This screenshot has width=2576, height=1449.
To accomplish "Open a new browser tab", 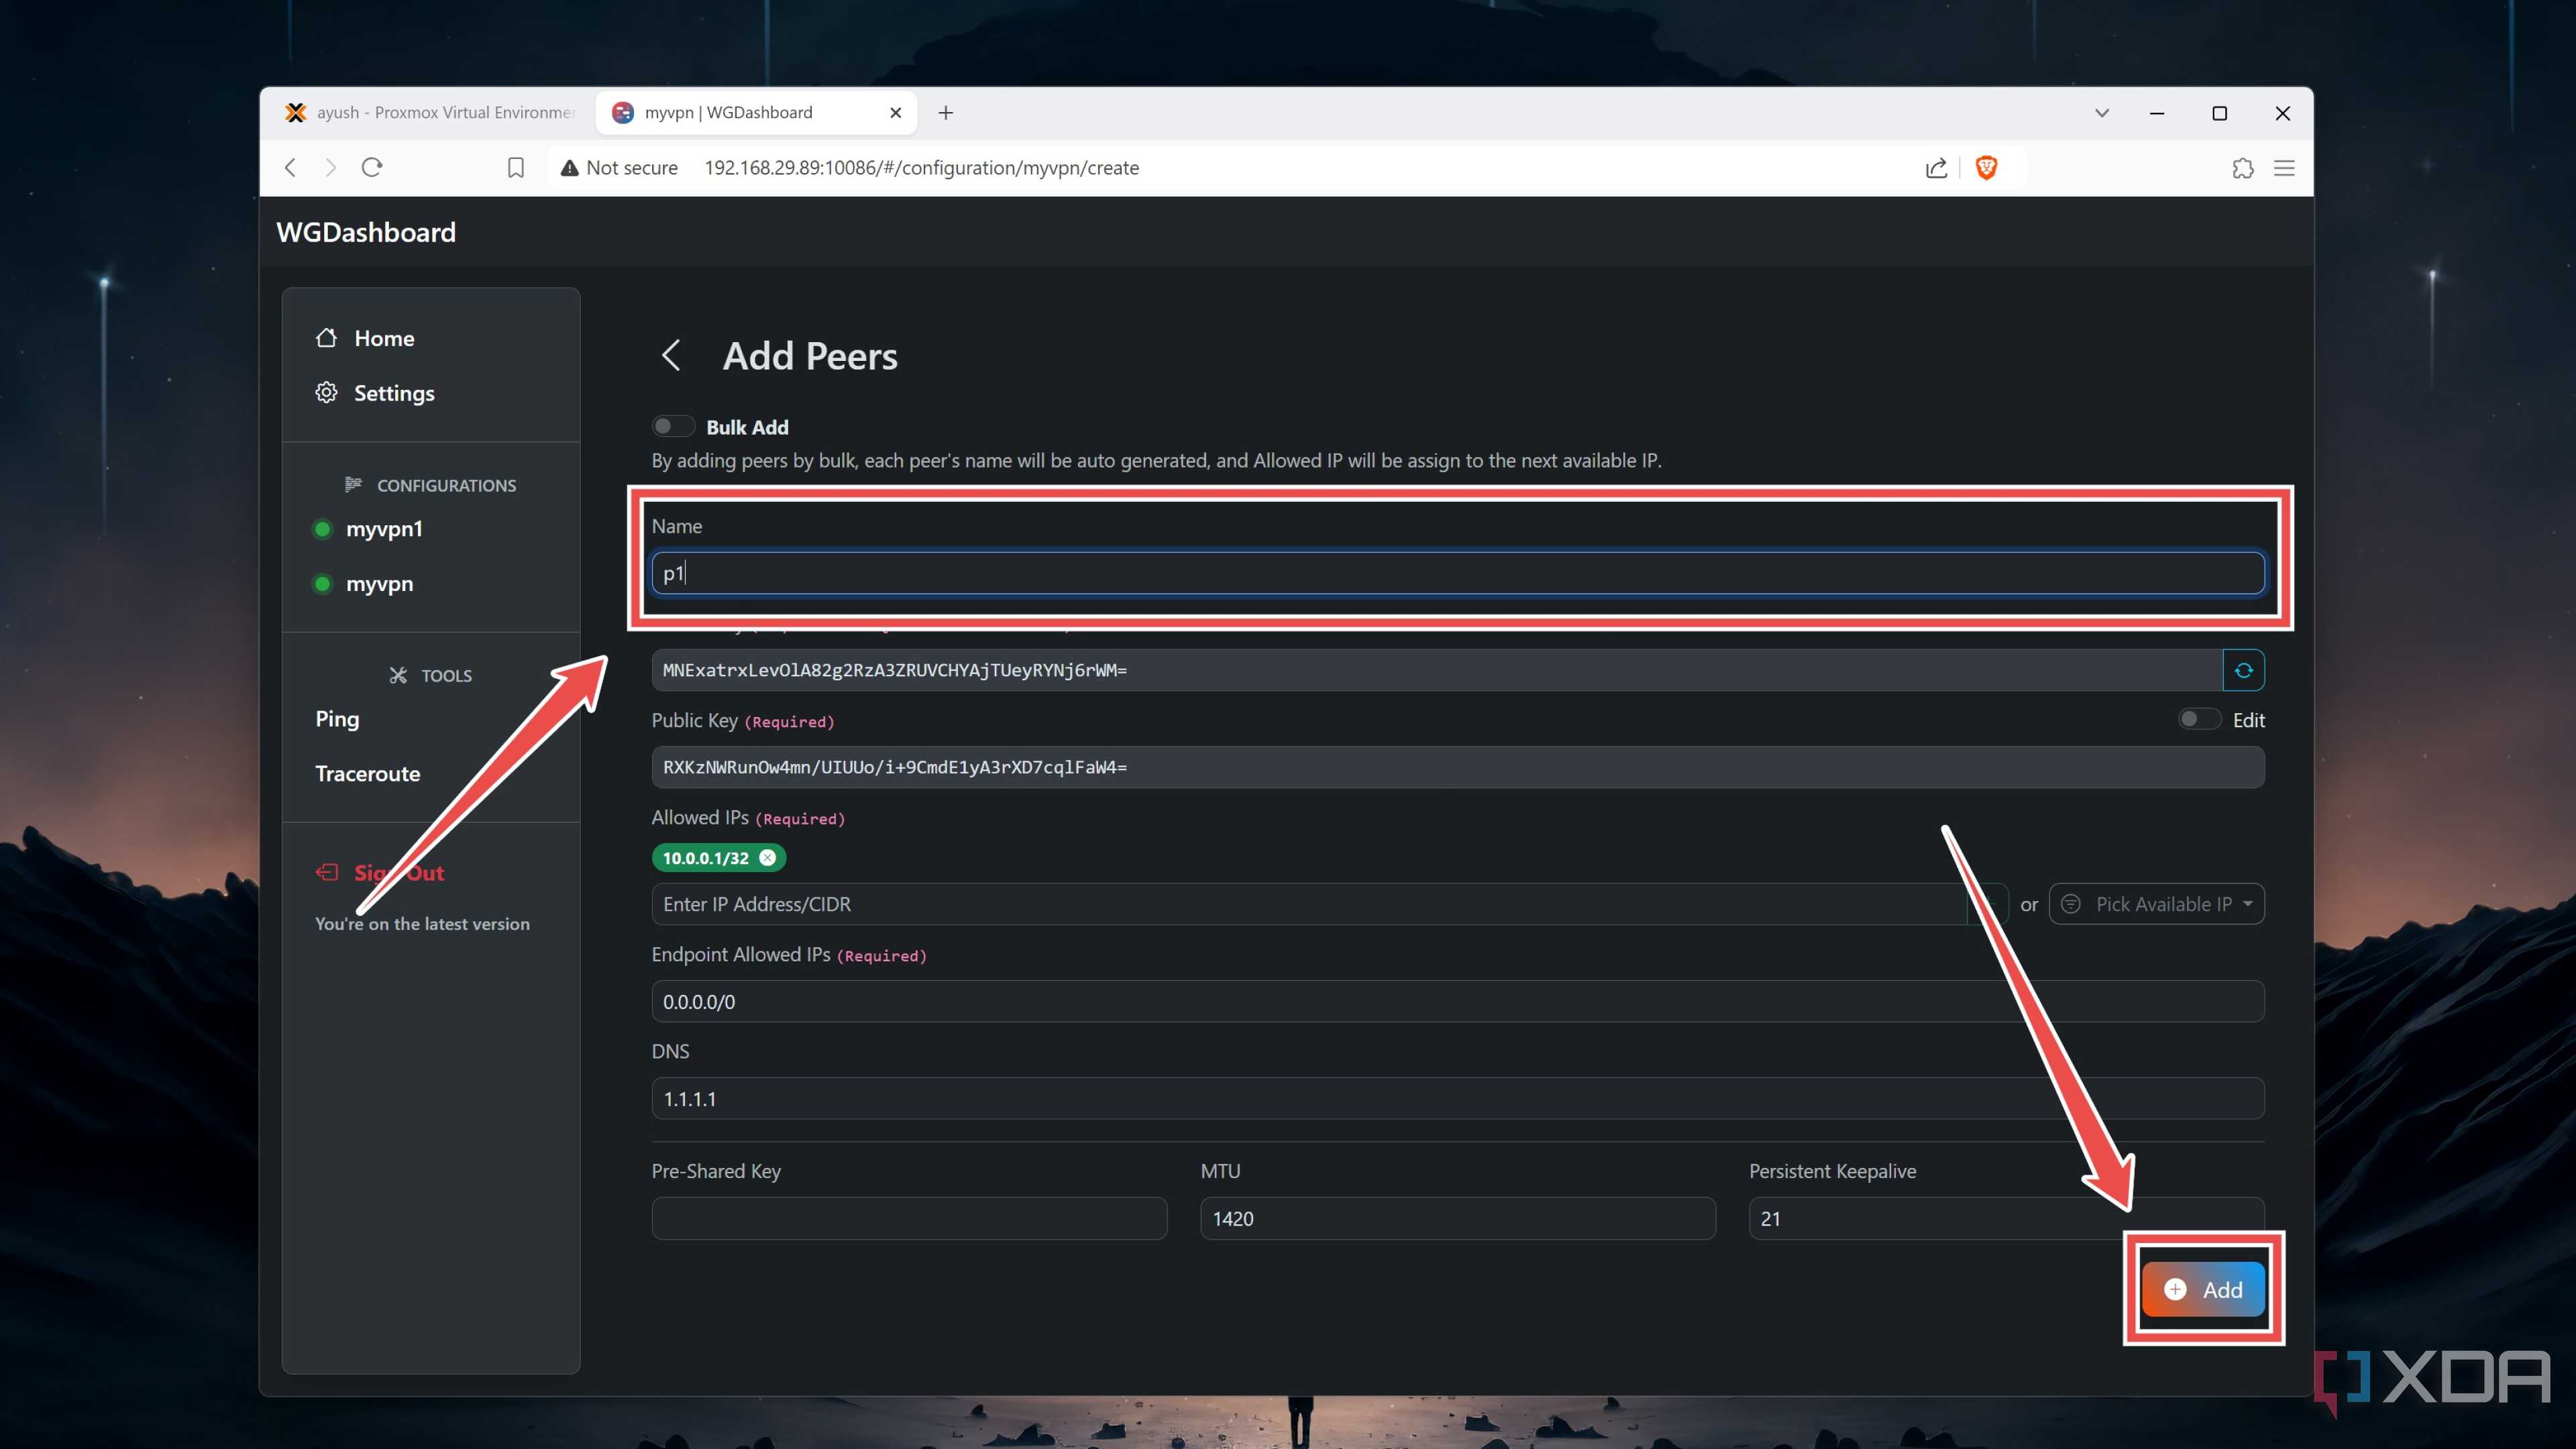I will (x=945, y=113).
